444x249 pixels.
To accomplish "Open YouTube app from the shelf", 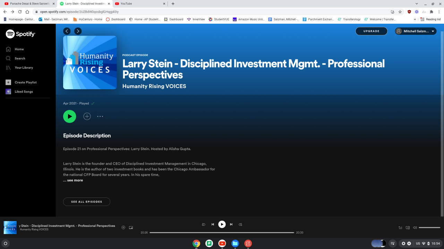I will coord(222,243).
